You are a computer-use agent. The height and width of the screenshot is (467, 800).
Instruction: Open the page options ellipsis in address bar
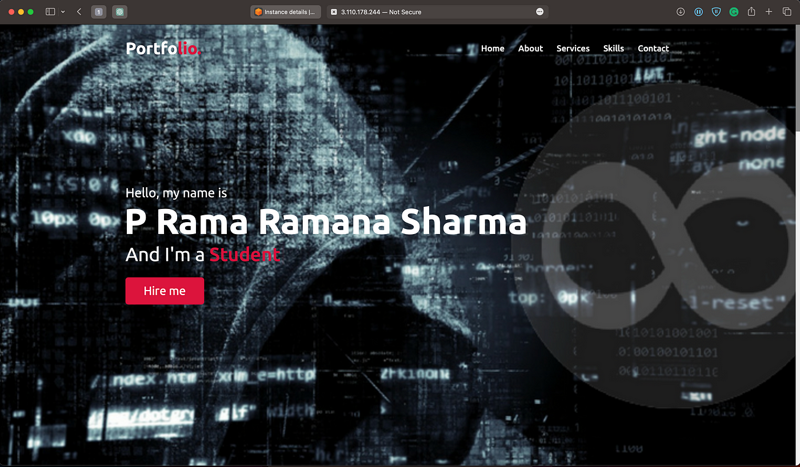(x=540, y=12)
